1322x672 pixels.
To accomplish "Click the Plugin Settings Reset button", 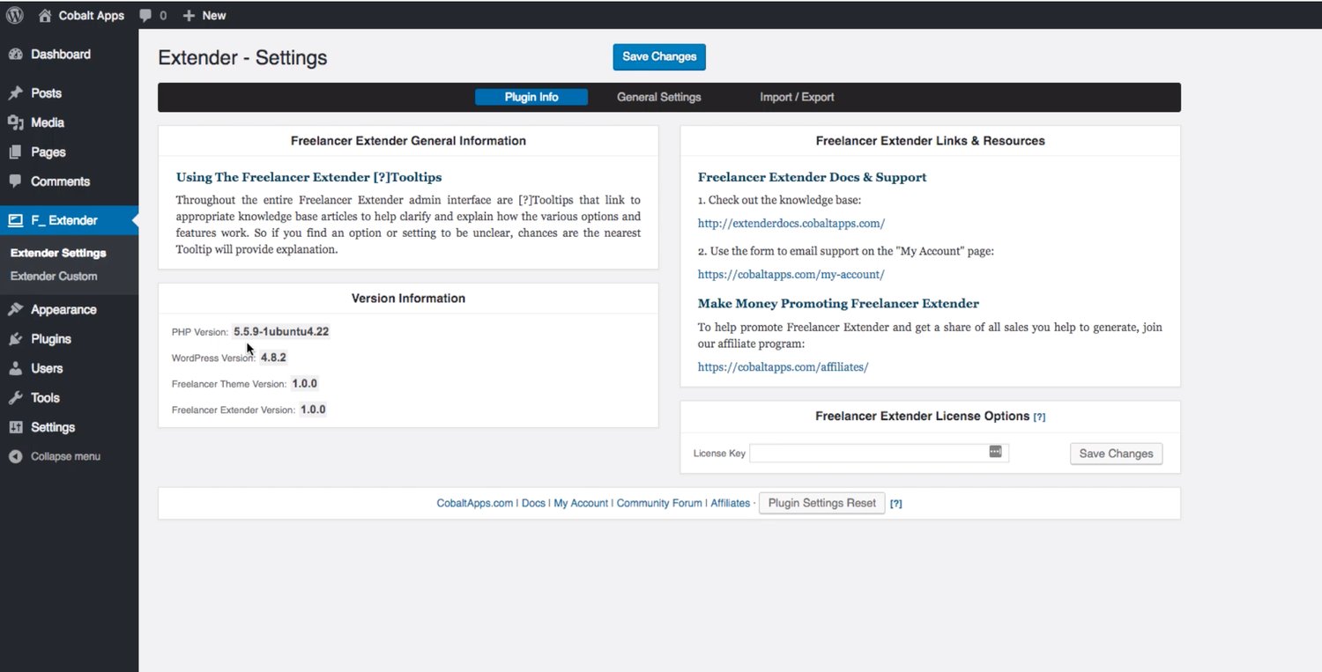I will point(821,503).
